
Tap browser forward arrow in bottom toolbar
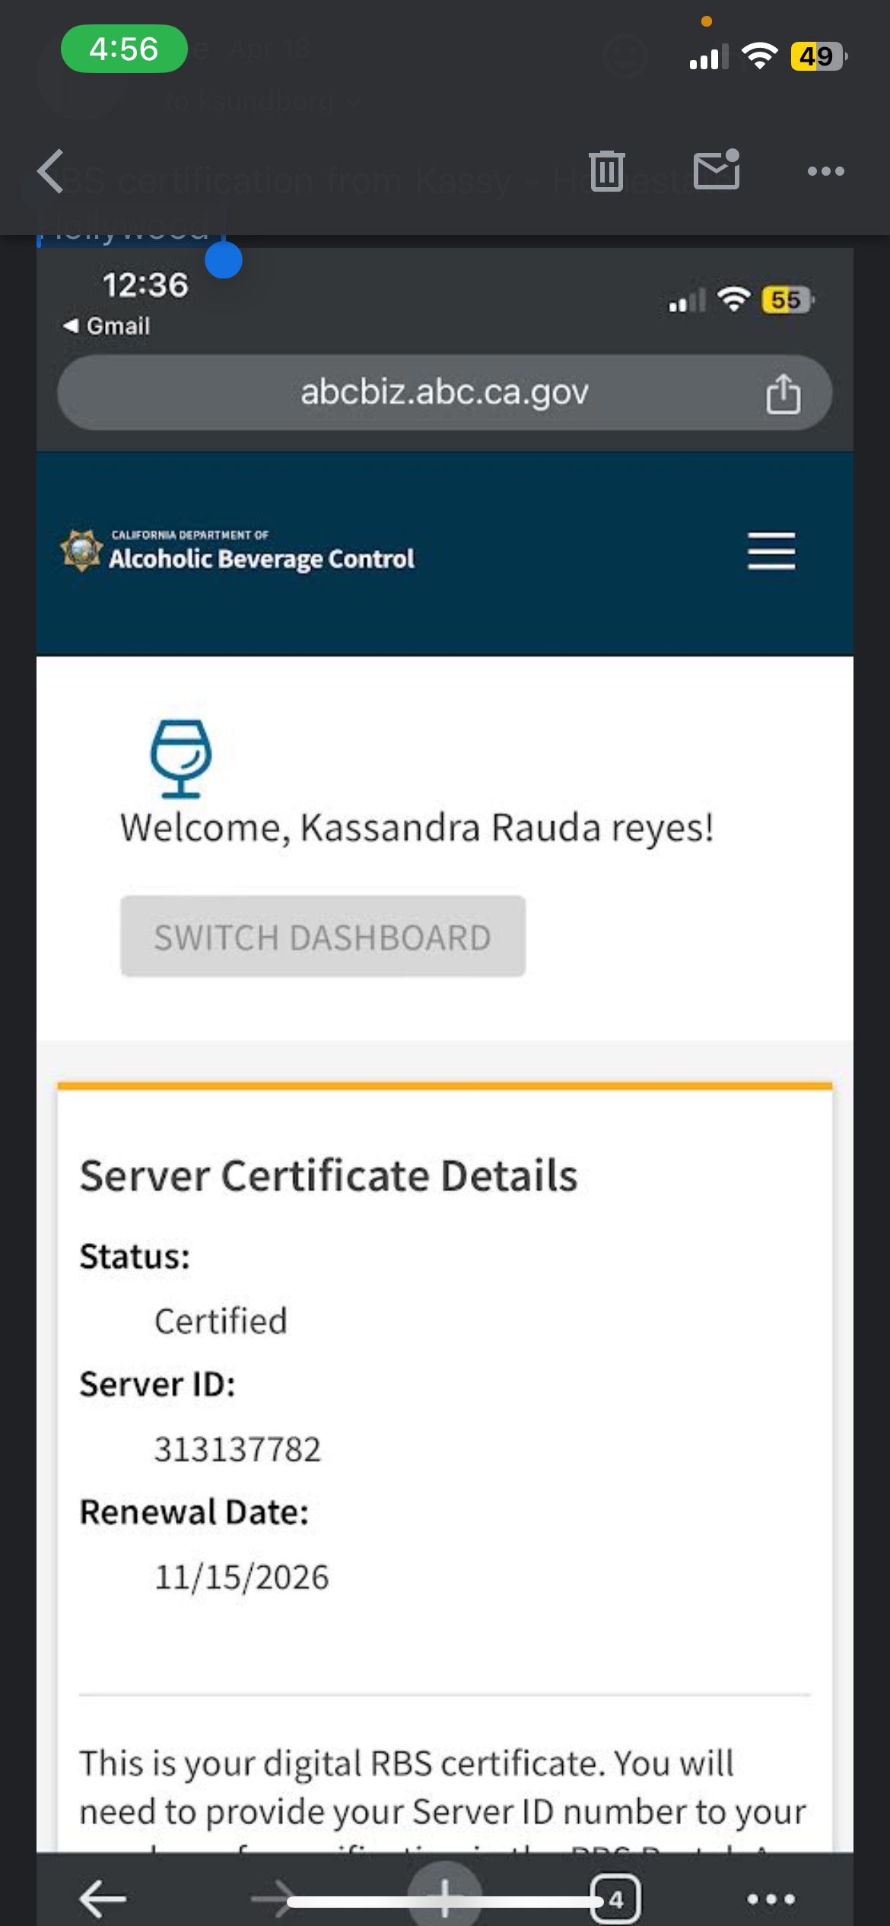point(274,1899)
